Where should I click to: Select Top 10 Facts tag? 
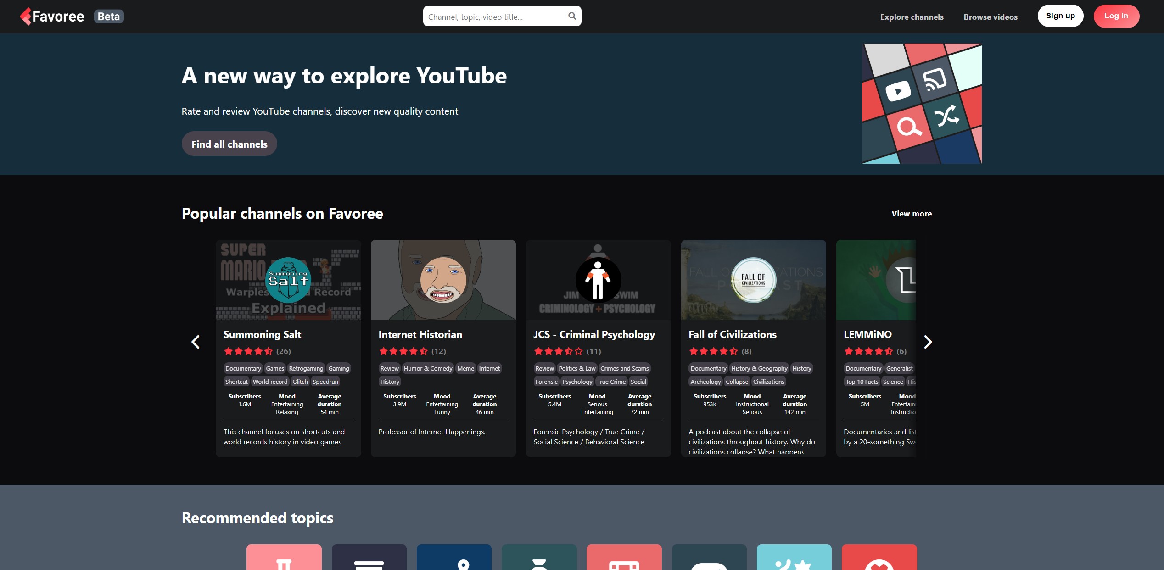click(862, 382)
